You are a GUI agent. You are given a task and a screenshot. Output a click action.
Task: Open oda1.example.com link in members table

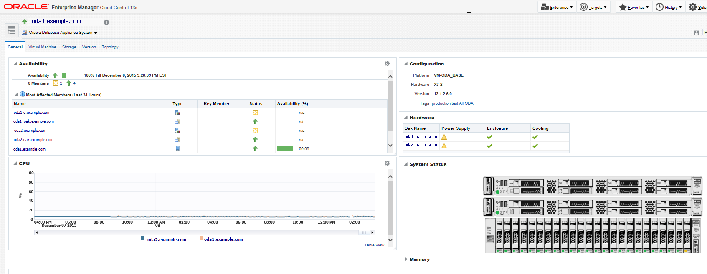point(29,149)
